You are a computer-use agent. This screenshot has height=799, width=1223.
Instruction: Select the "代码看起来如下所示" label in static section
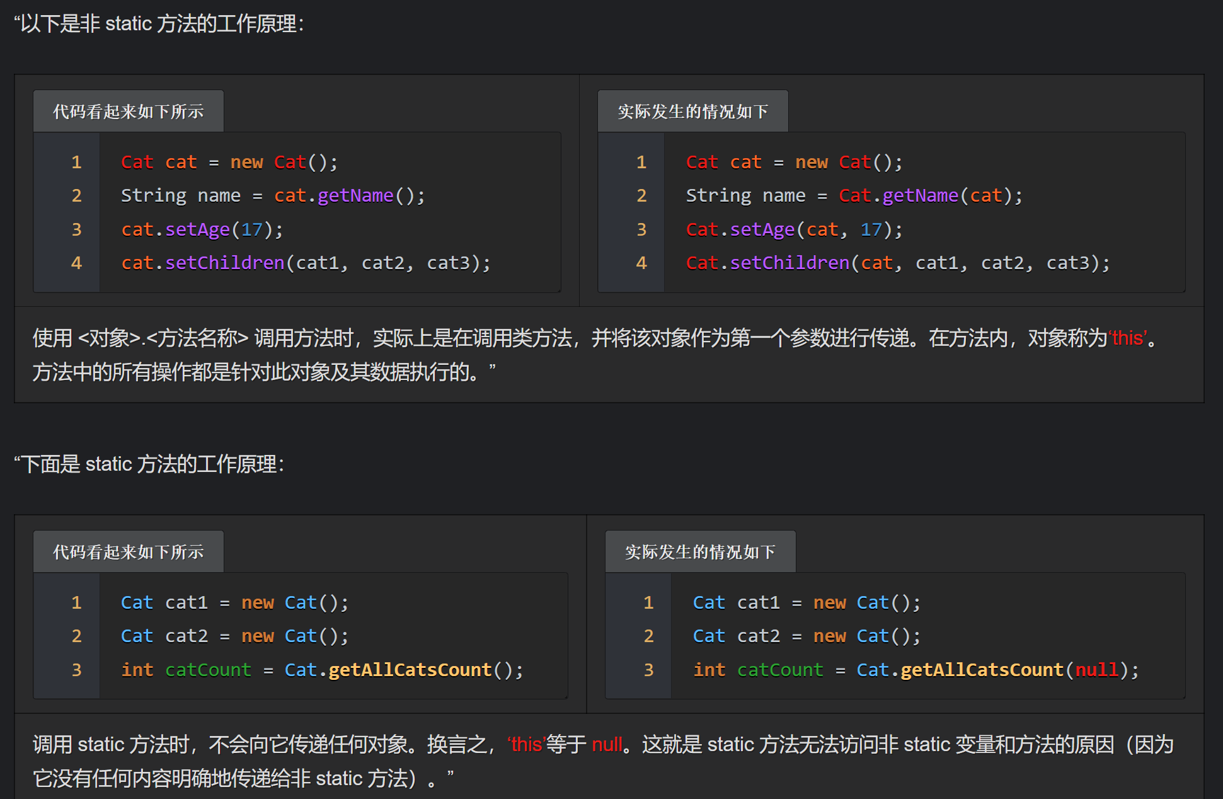pyautogui.click(x=128, y=551)
